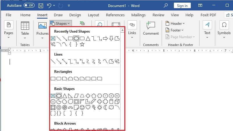Open the File tab

tap(8, 15)
